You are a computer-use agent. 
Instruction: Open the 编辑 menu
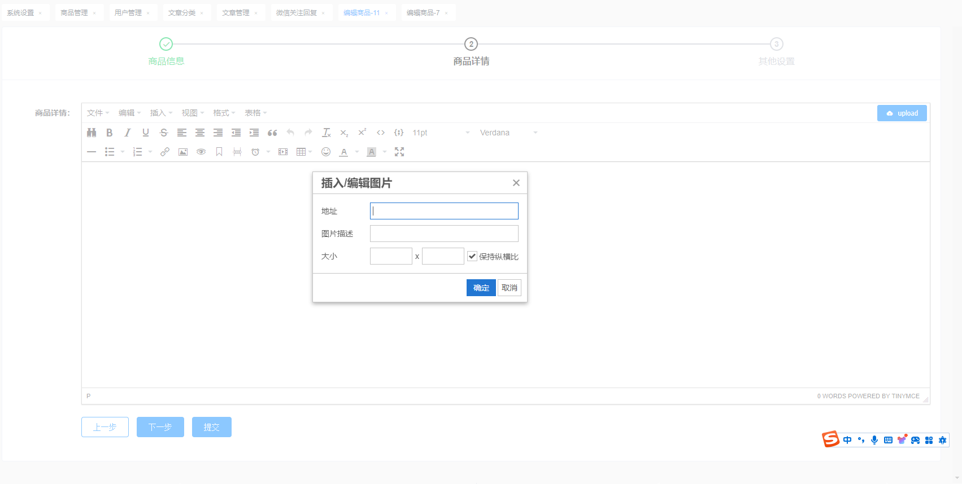pyautogui.click(x=130, y=113)
